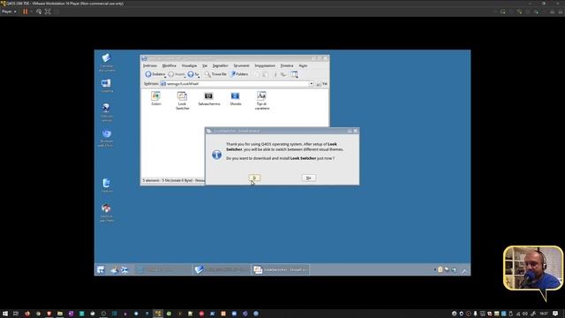
Task: Click the Vai go button beside address bar
Action: [321, 84]
